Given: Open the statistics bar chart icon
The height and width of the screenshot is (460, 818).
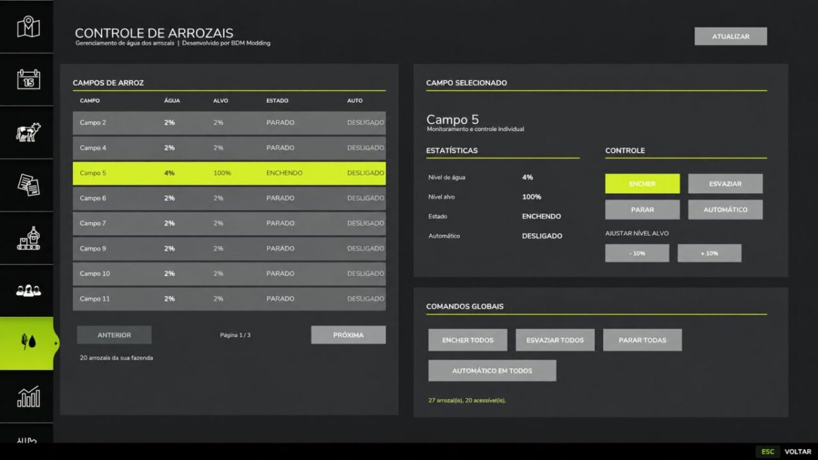Looking at the screenshot, I should (x=28, y=396).
